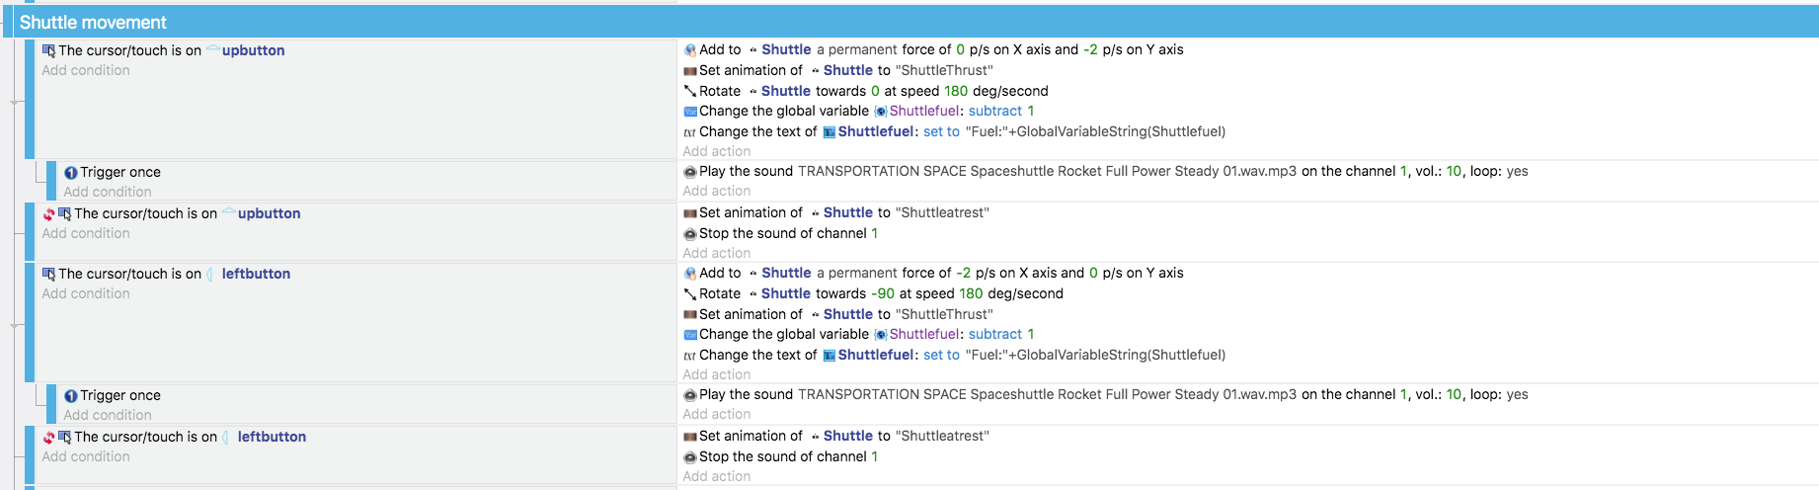Click the force icon before 'Add to Shuttle' with -2 p/s on Y axis

(x=690, y=49)
